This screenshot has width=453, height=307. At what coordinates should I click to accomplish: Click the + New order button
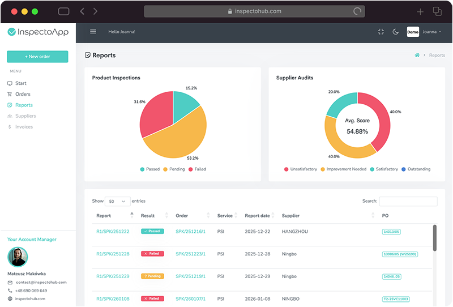coord(37,57)
